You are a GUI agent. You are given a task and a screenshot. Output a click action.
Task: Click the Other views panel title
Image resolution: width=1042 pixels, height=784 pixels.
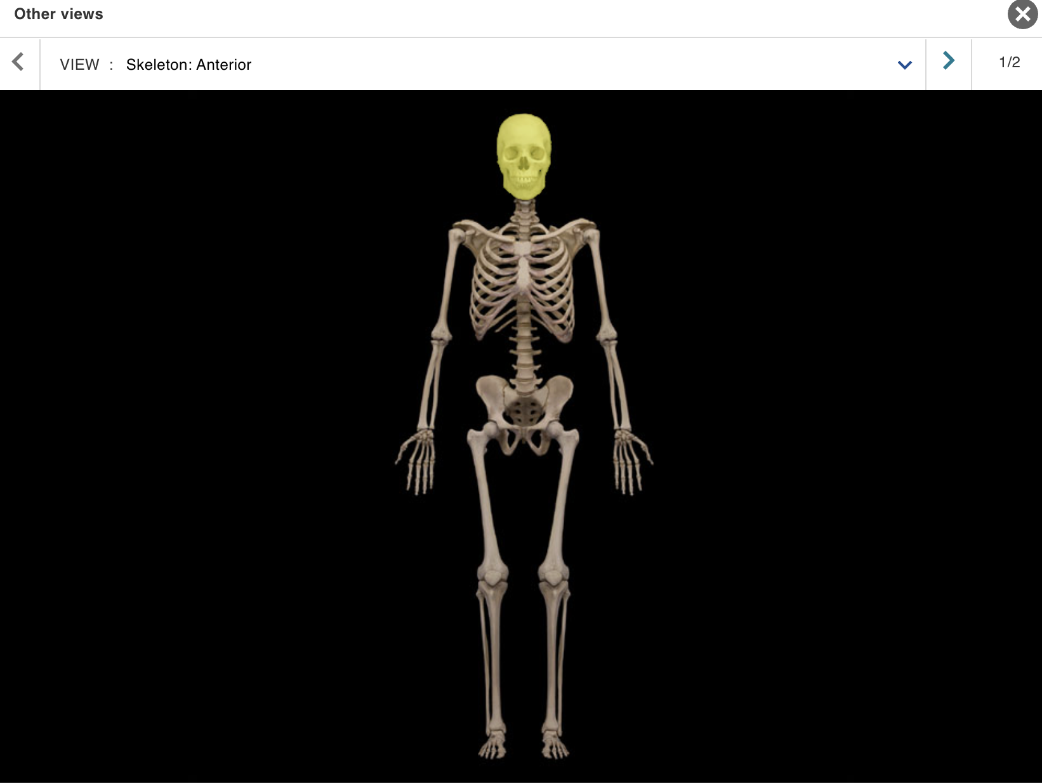coord(58,14)
